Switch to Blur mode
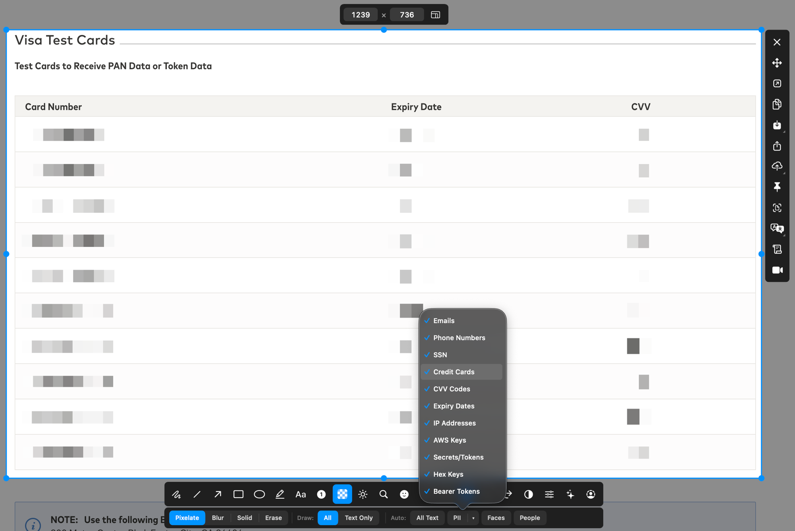 (218, 518)
